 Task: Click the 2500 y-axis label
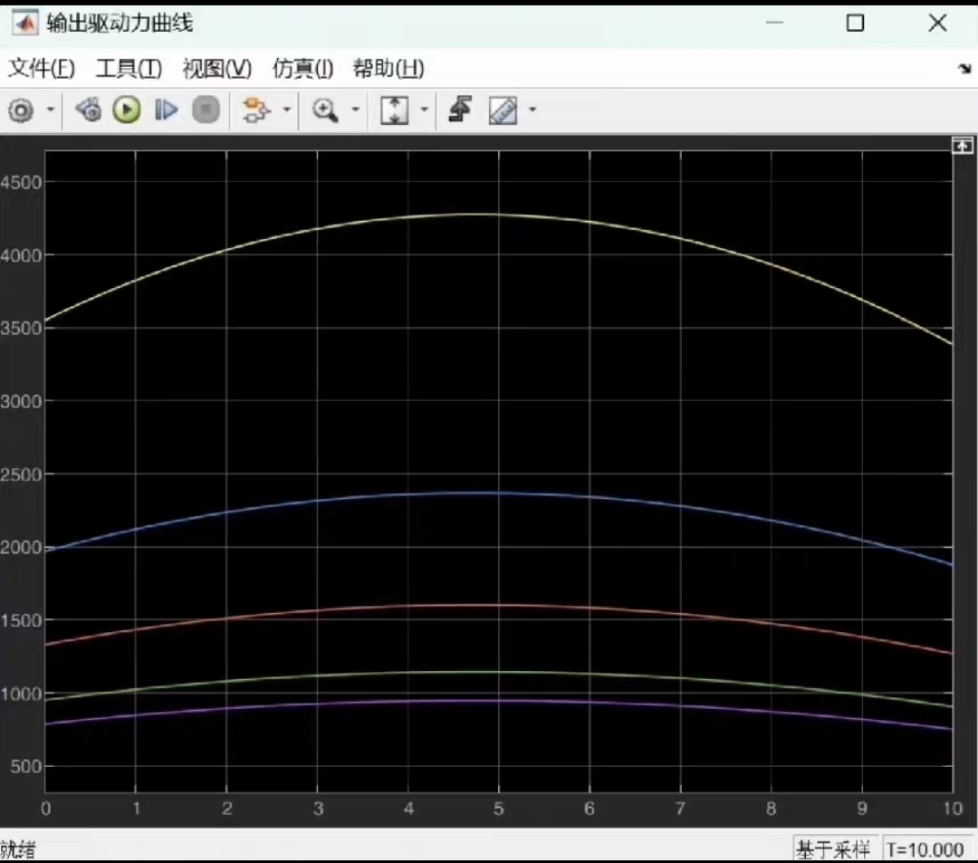[x=21, y=475]
